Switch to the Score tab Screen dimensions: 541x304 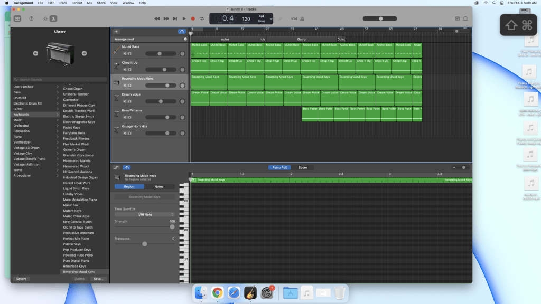point(303,167)
